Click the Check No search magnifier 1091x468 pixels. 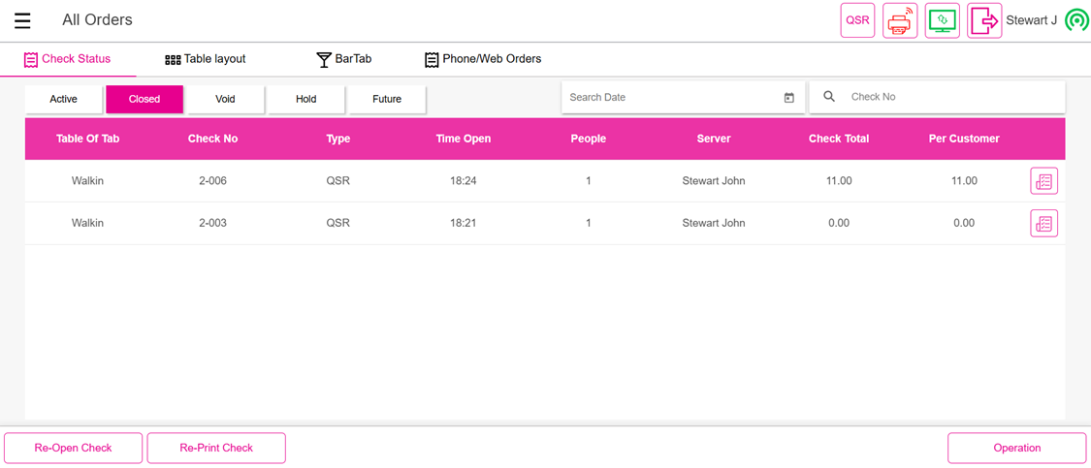[829, 97]
